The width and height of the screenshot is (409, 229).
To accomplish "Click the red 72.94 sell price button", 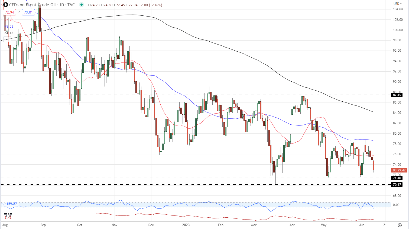I will (9, 12).
